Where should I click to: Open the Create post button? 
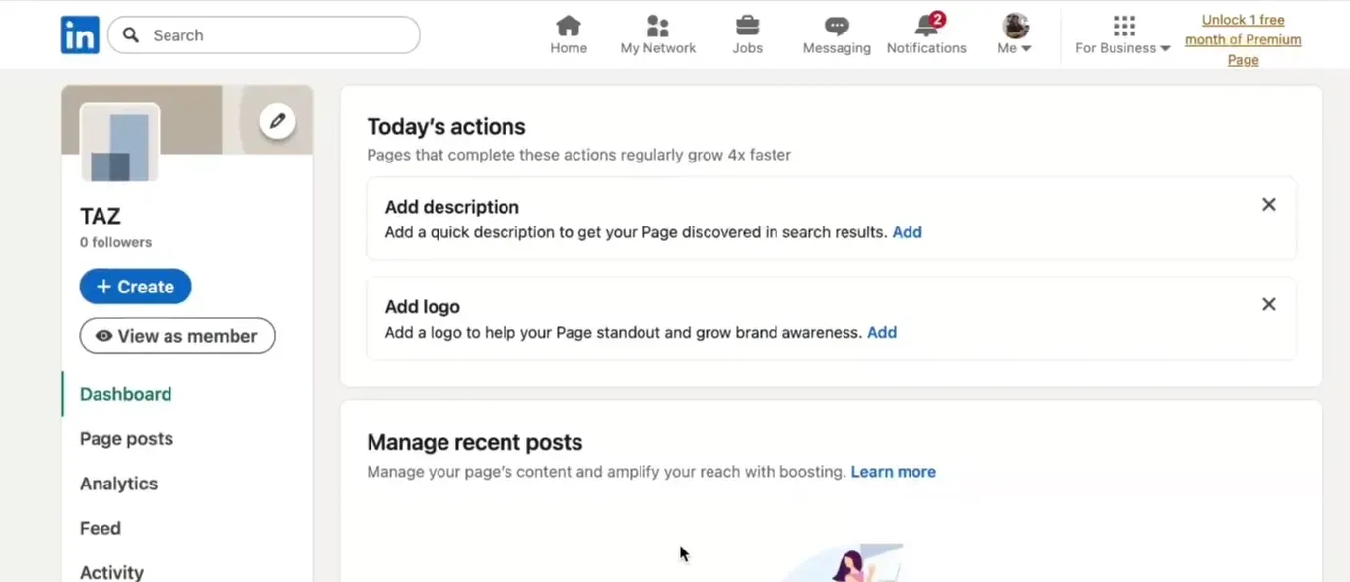(x=135, y=287)
